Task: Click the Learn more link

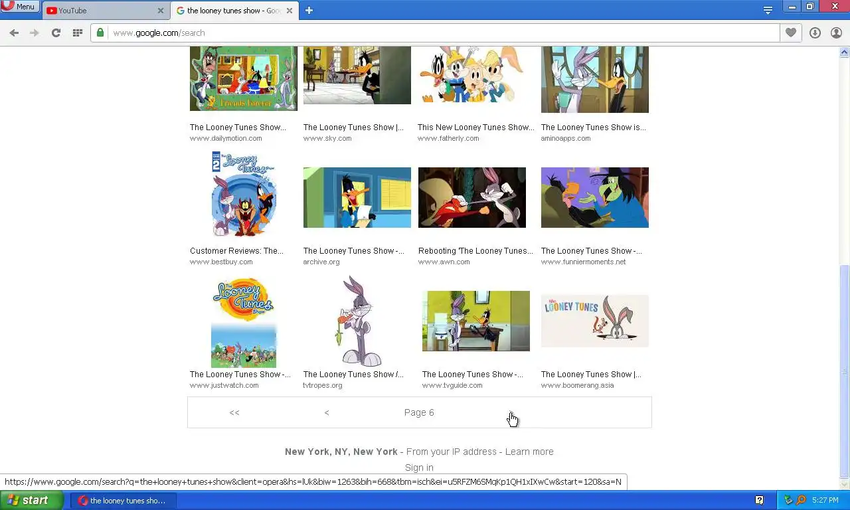Action: pyautogui.click(x=529, y=452)
